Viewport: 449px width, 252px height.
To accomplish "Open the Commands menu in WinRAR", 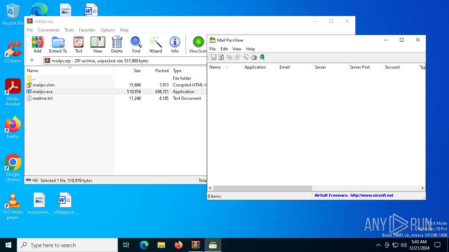I will tap(49, 30).
